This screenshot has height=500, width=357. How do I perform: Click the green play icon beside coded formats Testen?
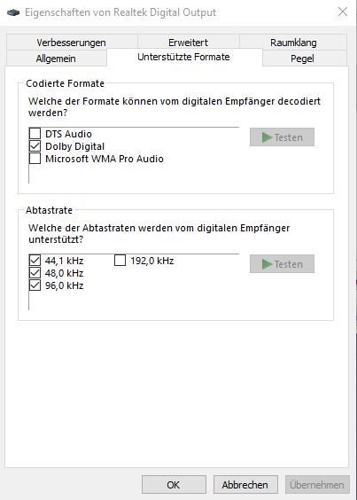pyautogui.click(x=267, y=137)
